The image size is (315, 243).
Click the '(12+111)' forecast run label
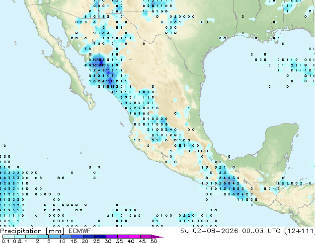click(x=300, y=231)
